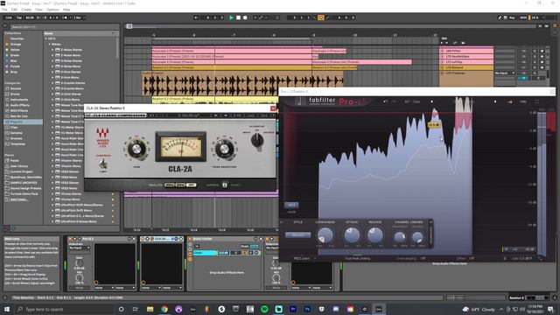This screenshot has height=315, width=560.
Task: Click the Arrangement Record button
Action: 245,17
